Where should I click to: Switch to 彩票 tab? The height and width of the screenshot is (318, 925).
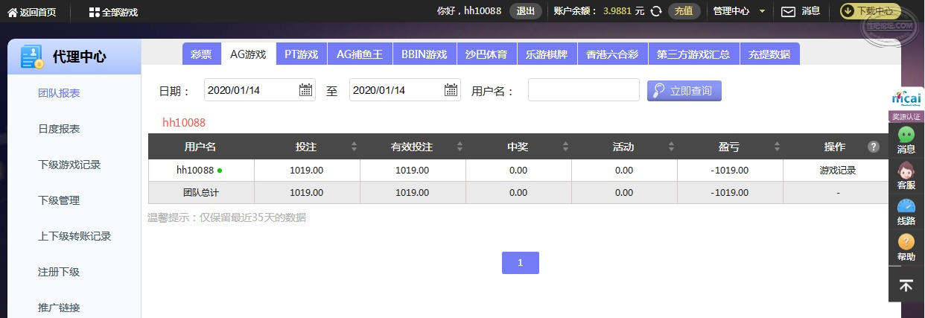point(201,54)
